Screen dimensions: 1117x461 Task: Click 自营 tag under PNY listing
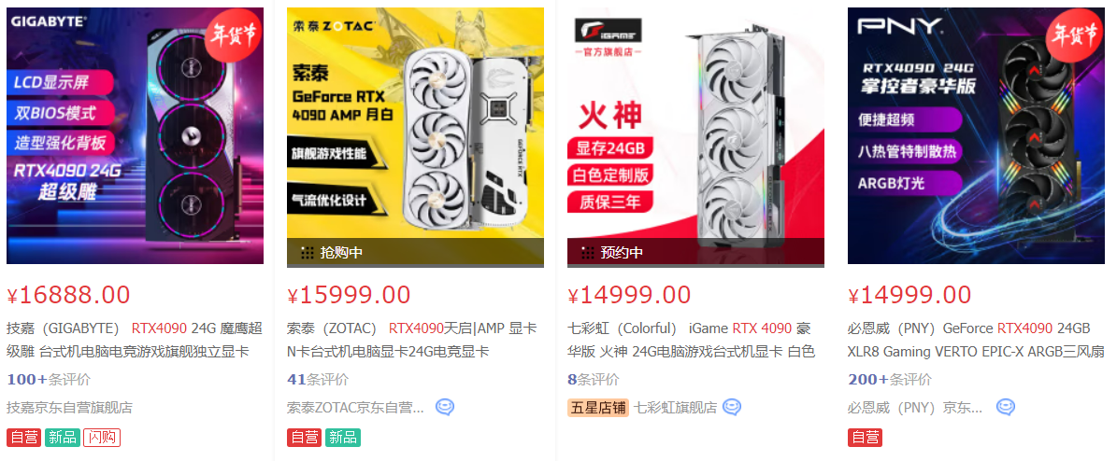(865, 438)
